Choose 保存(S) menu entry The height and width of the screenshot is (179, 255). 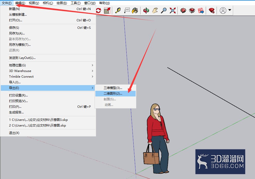coord(48,28)
